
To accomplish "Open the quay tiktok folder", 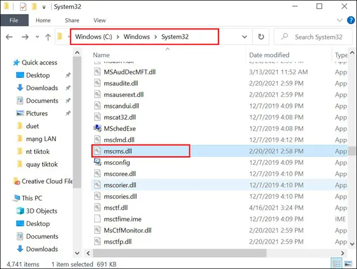I will tap(38, 164).
